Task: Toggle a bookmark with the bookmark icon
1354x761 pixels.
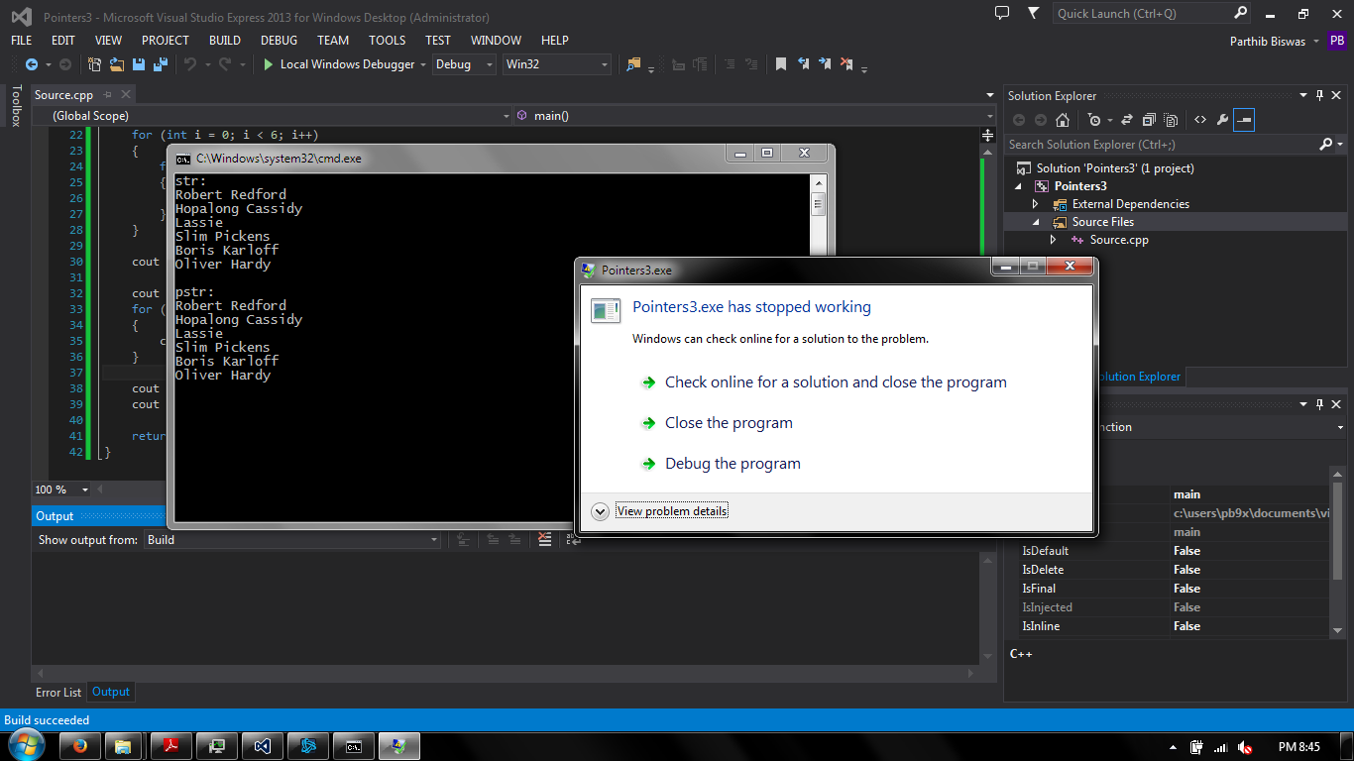Action: [x=781, y=64]
